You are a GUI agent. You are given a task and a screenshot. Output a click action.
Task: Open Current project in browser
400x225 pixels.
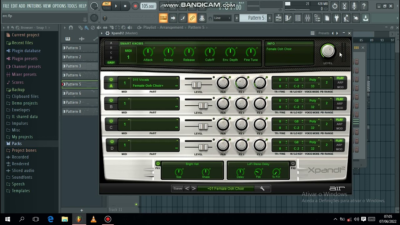point(25,35)
